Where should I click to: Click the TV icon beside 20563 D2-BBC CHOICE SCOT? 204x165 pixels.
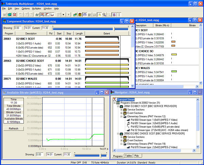click(x=121, y=134)
